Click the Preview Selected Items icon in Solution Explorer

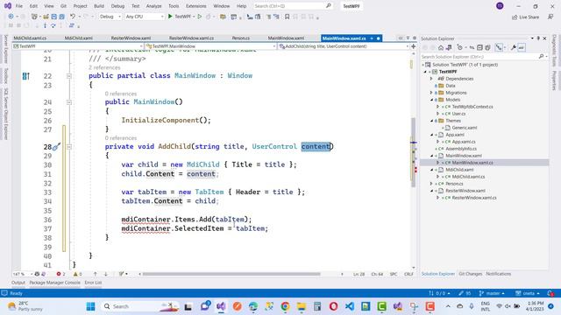(x=522, y=47)
